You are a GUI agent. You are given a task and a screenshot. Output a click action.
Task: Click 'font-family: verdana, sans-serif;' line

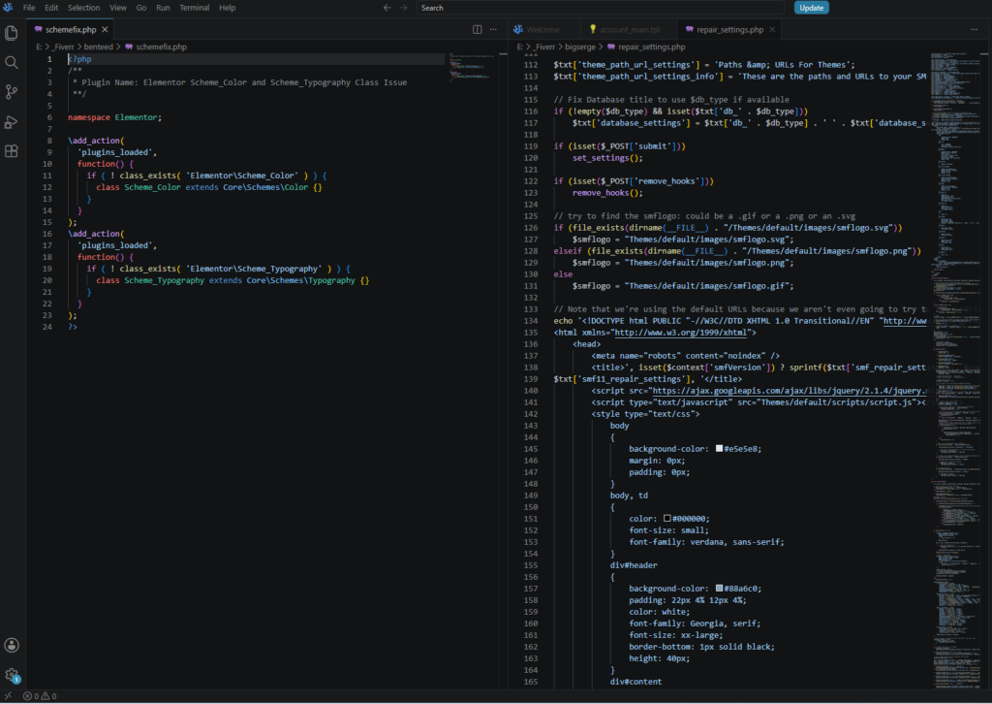(x=706, y=542)
